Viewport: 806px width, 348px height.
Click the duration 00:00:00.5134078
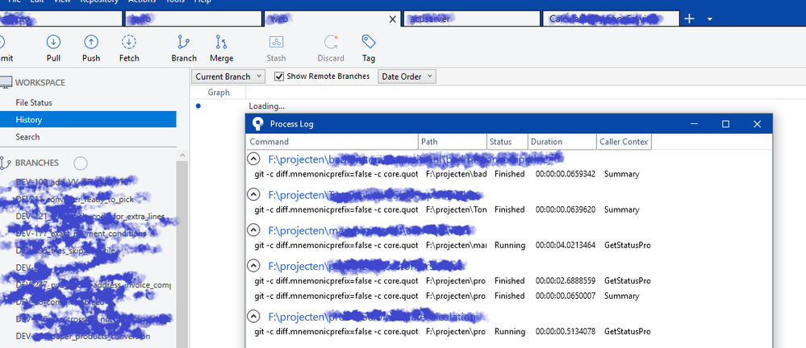pyautogui.click(x=566, y=332)
